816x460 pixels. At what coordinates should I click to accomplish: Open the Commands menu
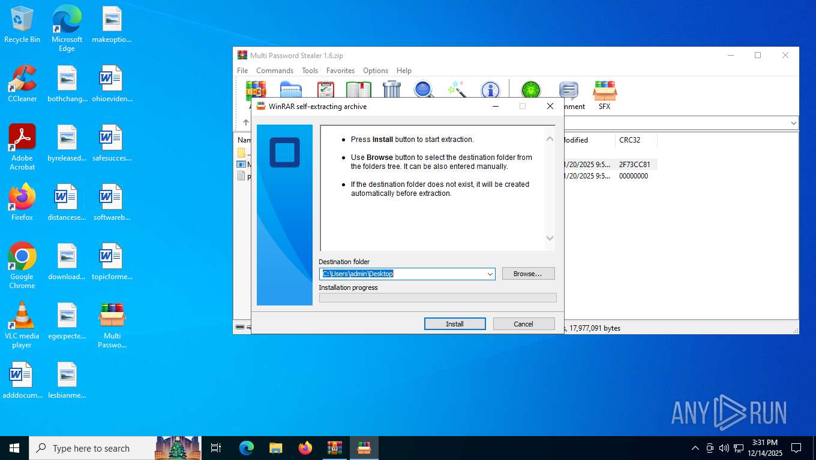point(275,71)
